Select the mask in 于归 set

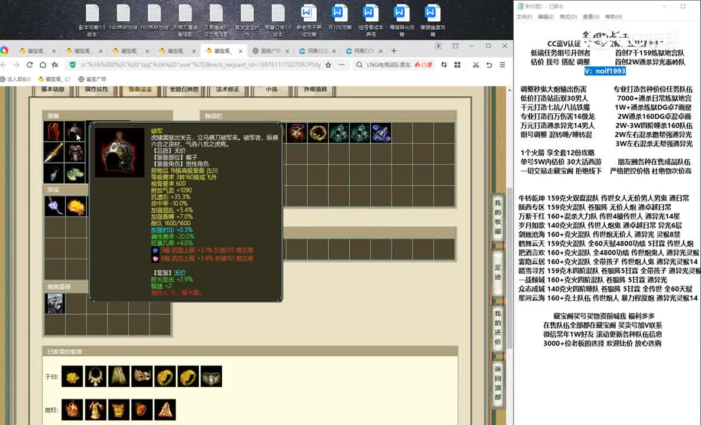pos(142,377)
